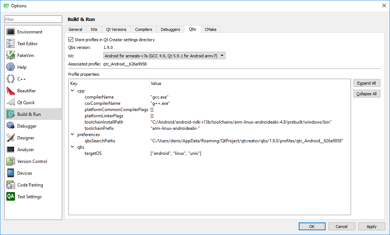Open the Test Settings QA icon
This screenshot has width=390, height=235.
(x=11, y=197)
